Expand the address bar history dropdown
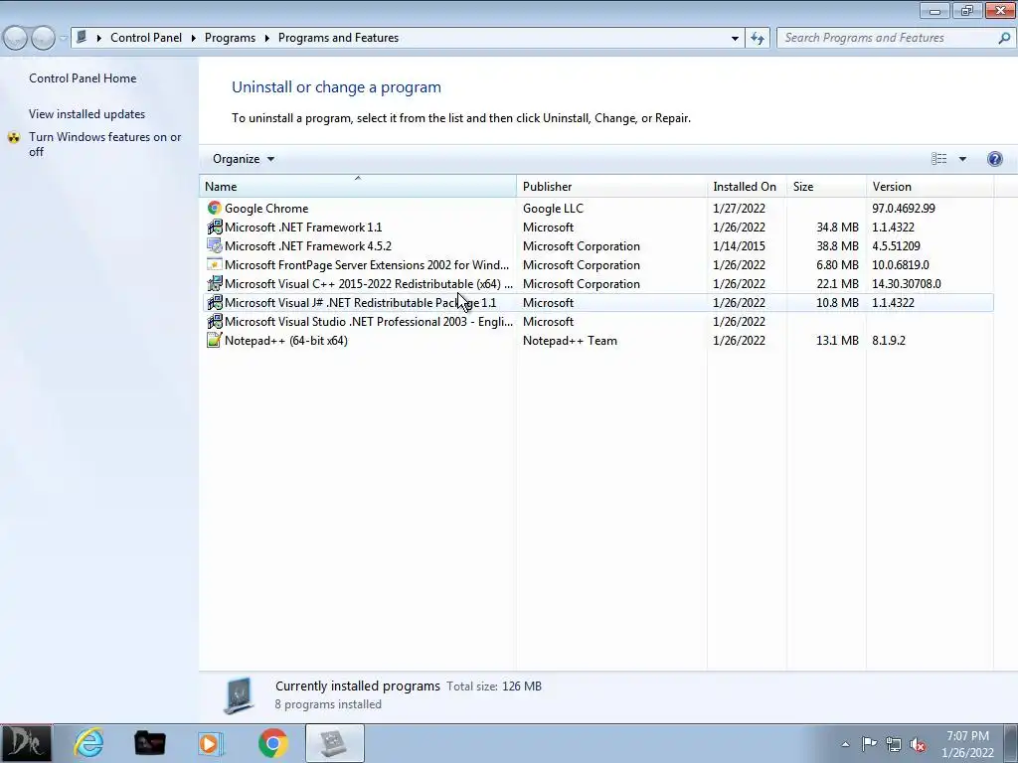Viewport: 1018px width, 763px height. point(735,39)
